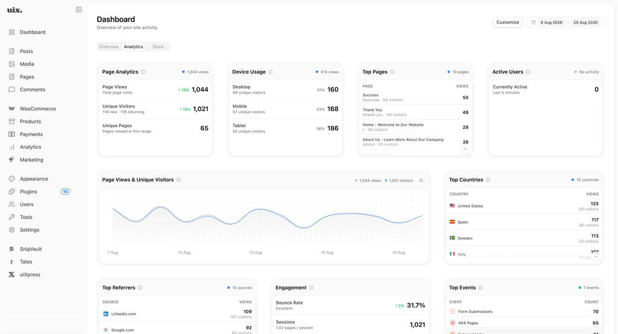The image size is (618, 334).
Task: Select the Analytics tab
Action: coord(133,46)
